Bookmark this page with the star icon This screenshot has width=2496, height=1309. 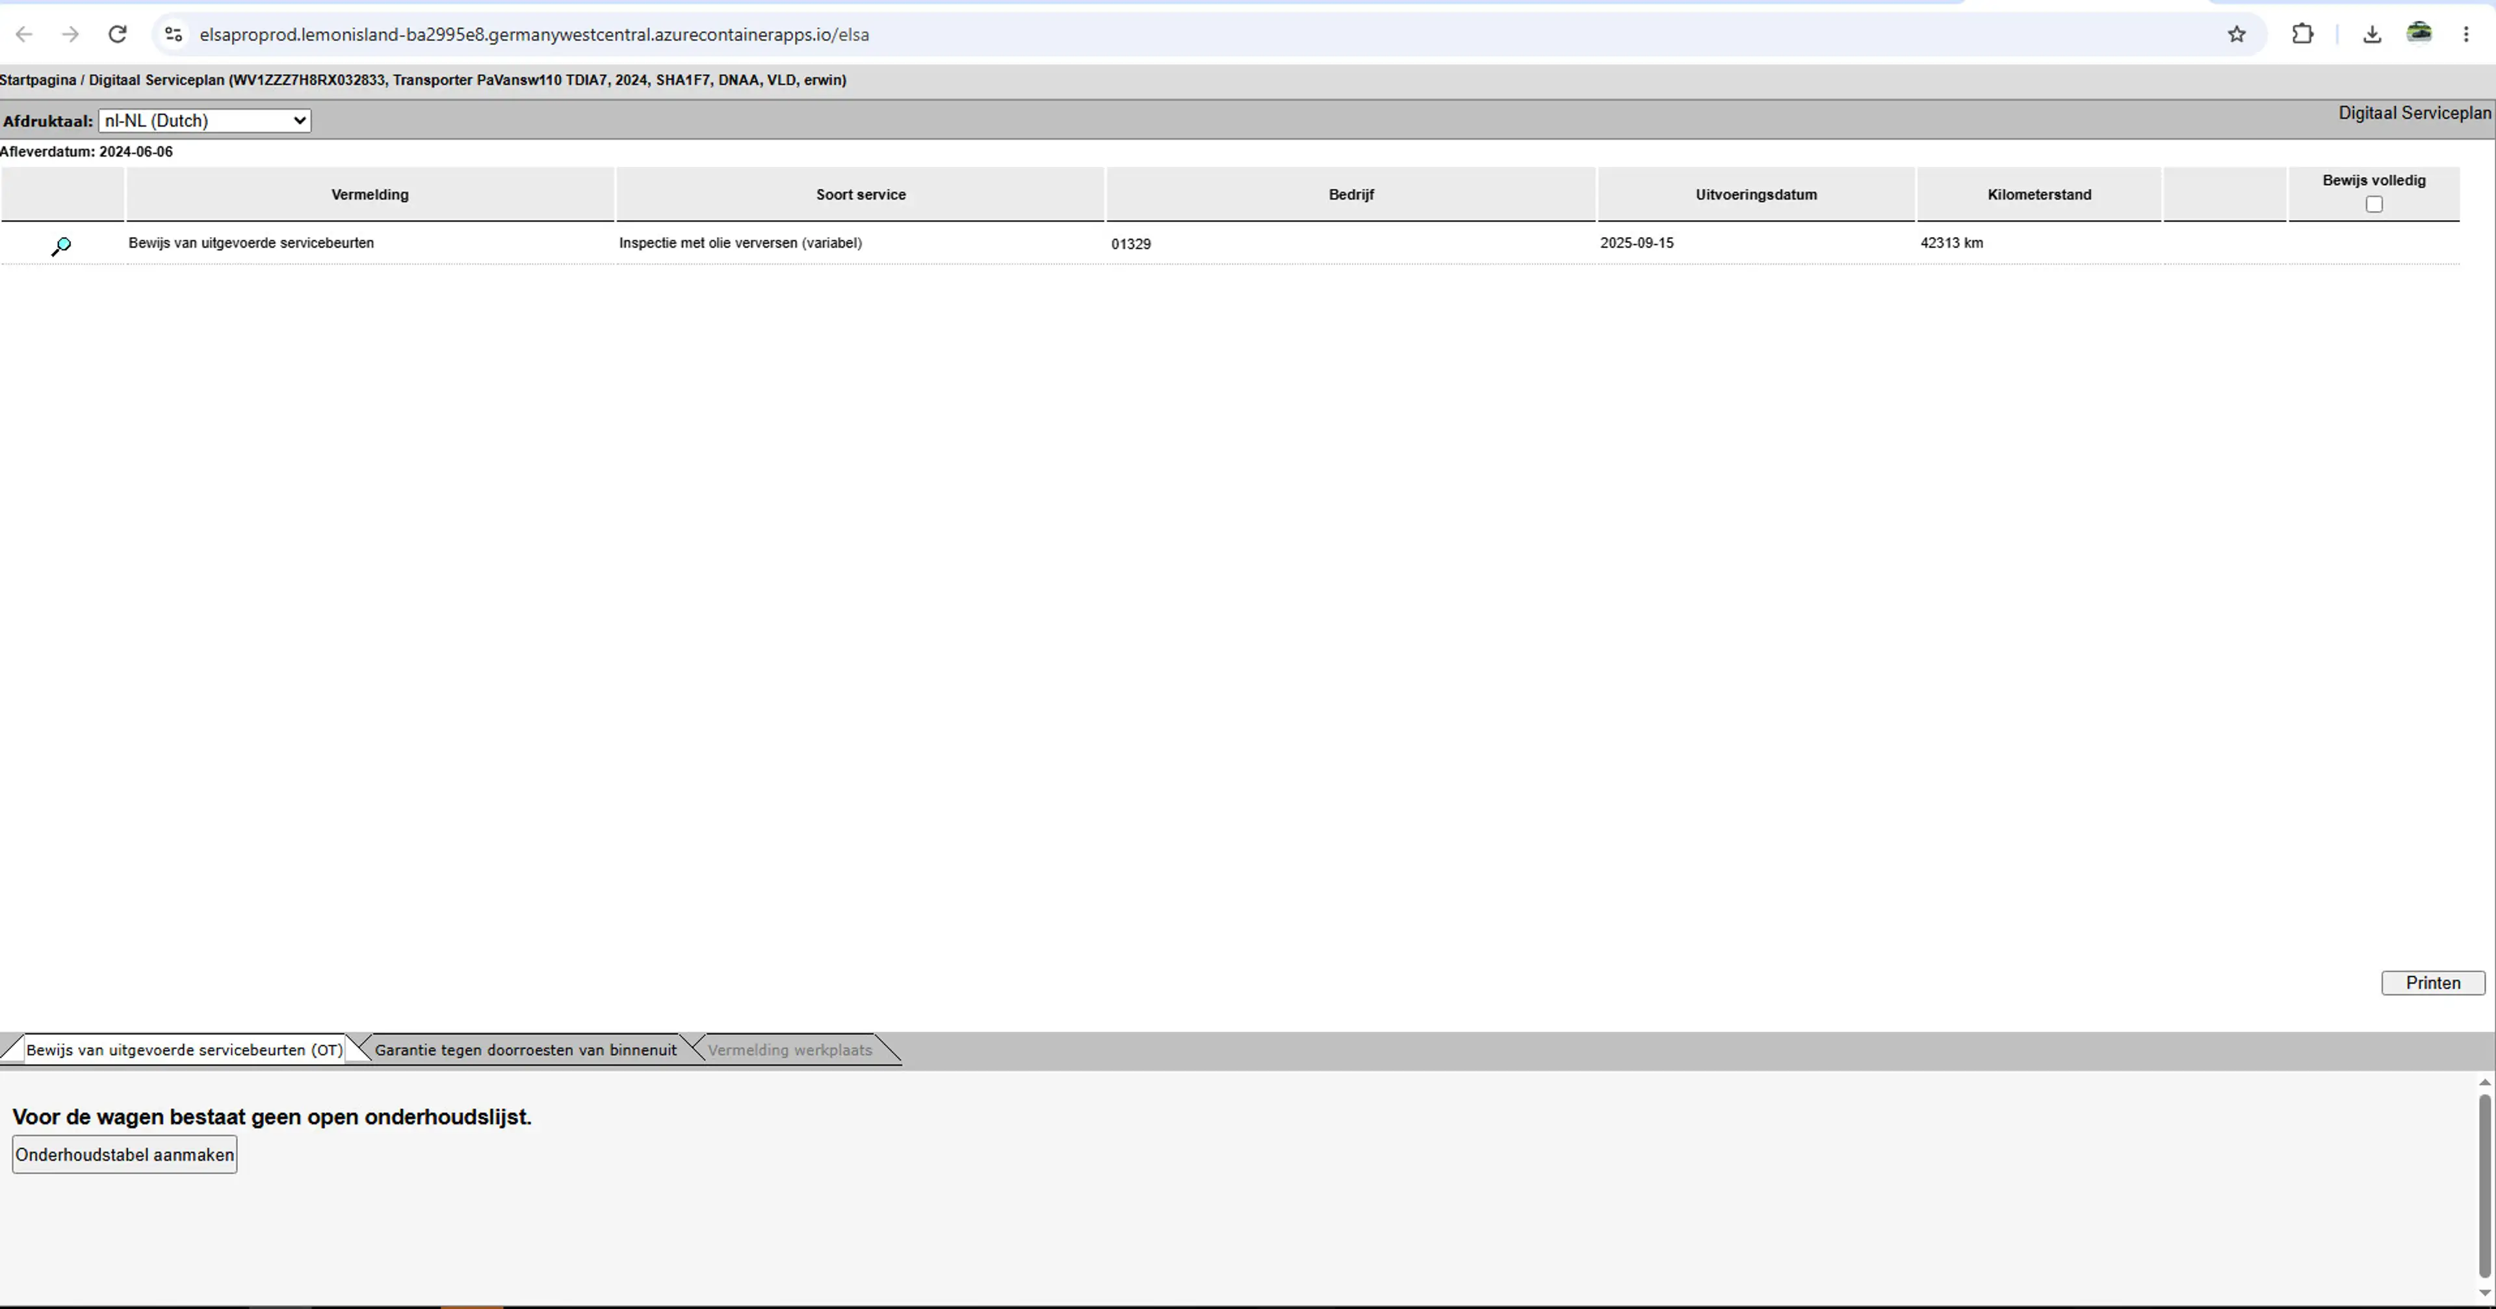tap(2236, 35)
